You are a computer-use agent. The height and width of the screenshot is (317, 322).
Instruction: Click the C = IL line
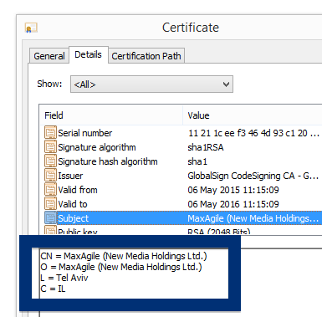53,289
